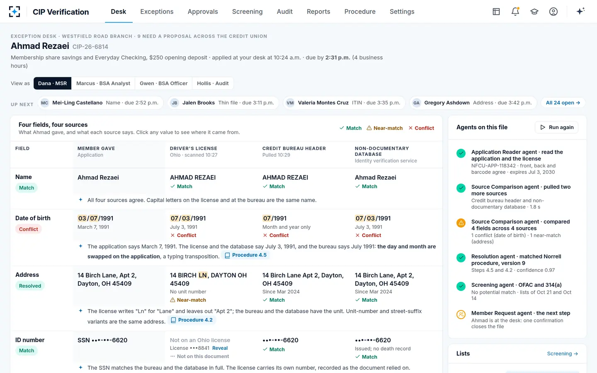The height and width of the screenshot is (373, 597).
Task: Open the Lists Screening link
Action: pos(563,354)
